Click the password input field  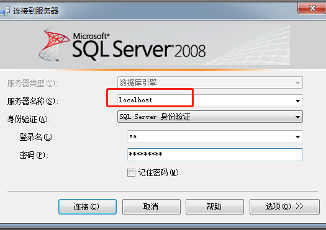click(x=215, y=154)
